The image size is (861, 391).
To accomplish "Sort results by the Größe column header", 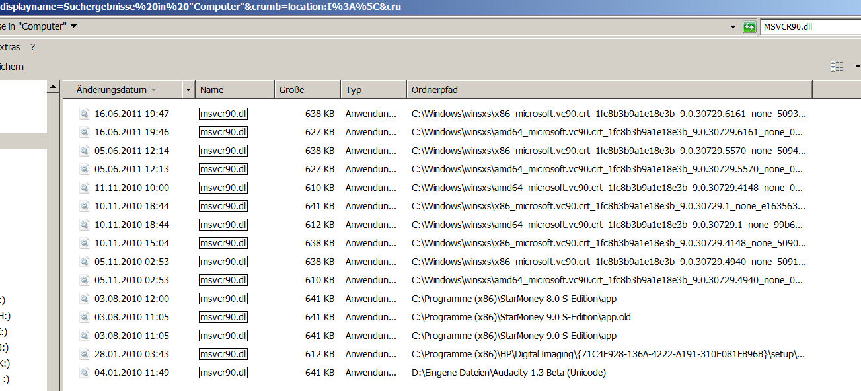I will tap(307, 90).
